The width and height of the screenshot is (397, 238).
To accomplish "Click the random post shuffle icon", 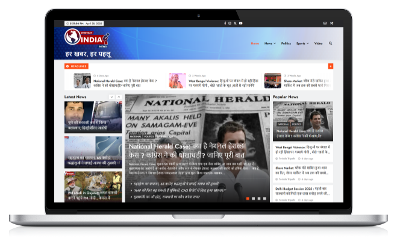I will [x=332, y=23].
